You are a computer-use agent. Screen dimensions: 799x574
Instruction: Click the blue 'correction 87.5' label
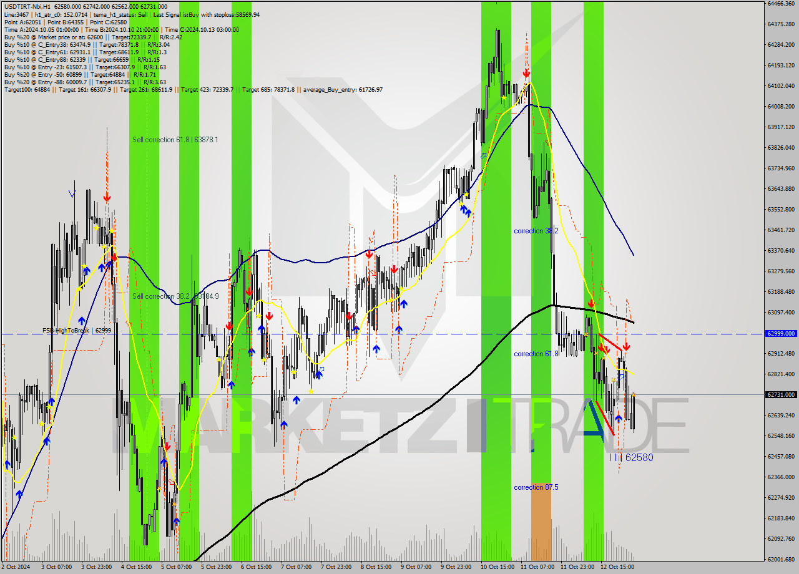pos(536,487)
